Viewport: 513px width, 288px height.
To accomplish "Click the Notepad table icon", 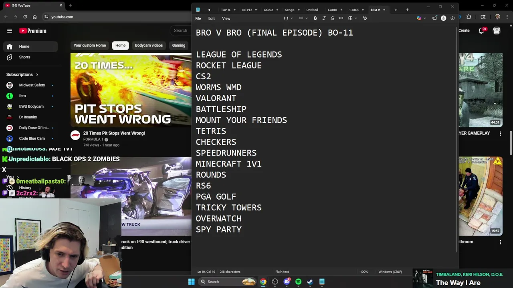I will pyautogui.click(x=350, y=18).
